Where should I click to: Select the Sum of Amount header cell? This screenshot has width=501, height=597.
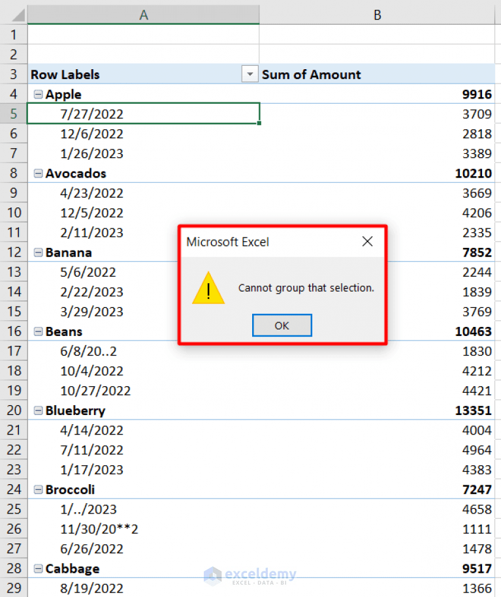tap(377, 74)
